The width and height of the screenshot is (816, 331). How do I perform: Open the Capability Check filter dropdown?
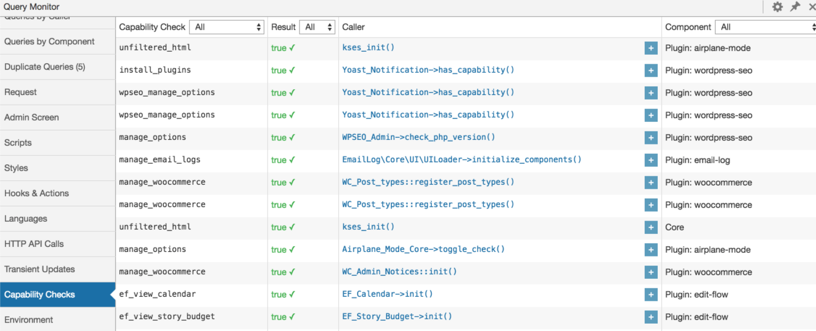[227, 27]
